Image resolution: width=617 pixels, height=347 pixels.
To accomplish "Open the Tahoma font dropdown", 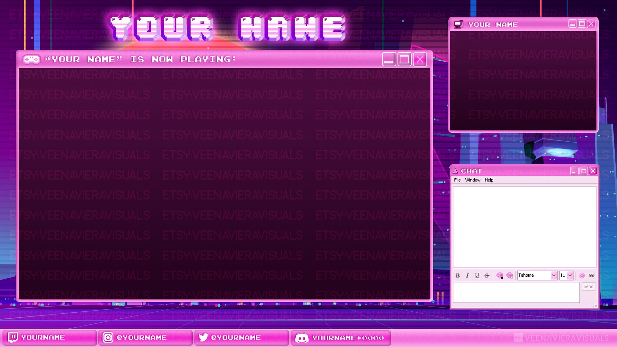I will pos(537,275).
